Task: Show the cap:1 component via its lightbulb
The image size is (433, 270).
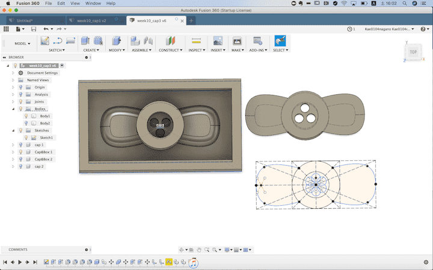Action: (20, 145)
